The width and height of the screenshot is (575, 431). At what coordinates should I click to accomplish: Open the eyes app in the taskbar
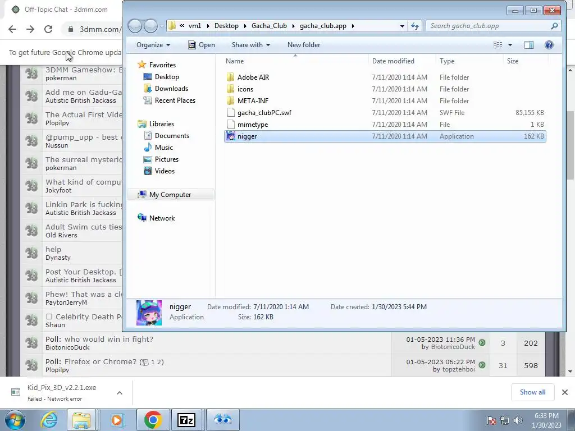[222, 420]
